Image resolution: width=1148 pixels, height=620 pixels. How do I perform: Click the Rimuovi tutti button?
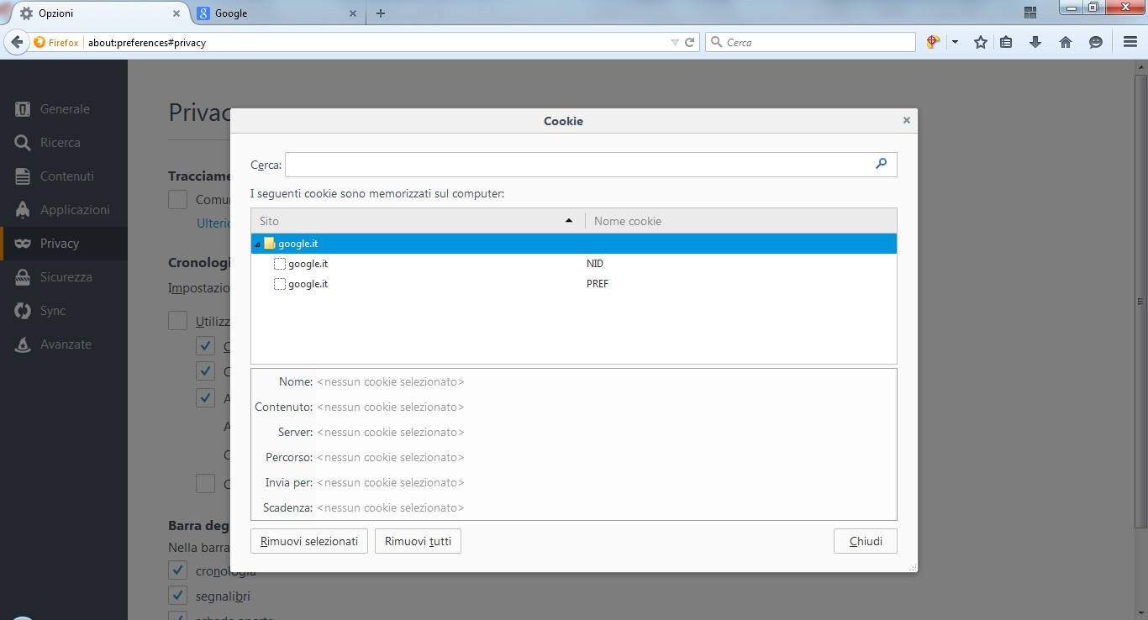(x=418, y=540)
